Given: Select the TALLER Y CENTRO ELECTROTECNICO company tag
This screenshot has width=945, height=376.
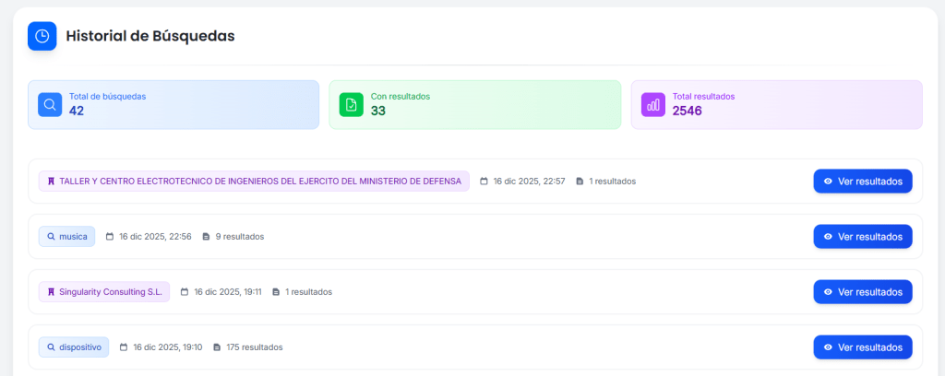Looking at the screenshot, I should click(254, 182).
